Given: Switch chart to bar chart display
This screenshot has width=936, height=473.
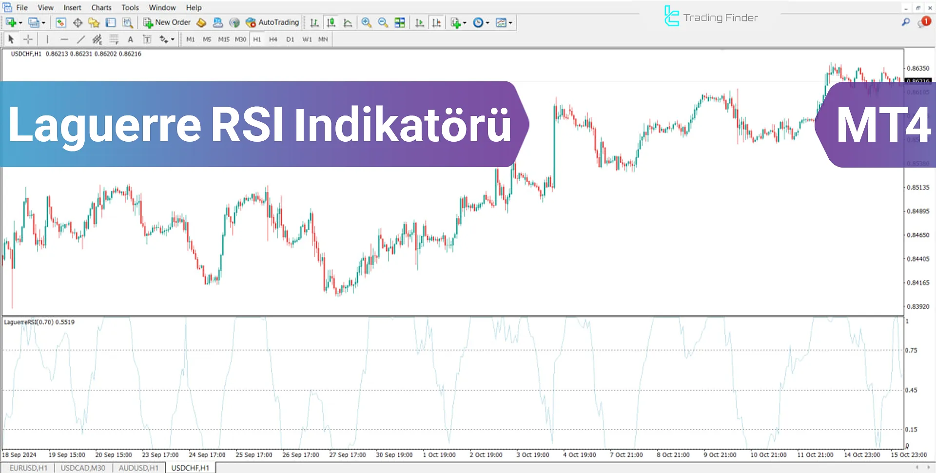Looking at the screenshot, I should pyautogui.click(x=314, y=22).
